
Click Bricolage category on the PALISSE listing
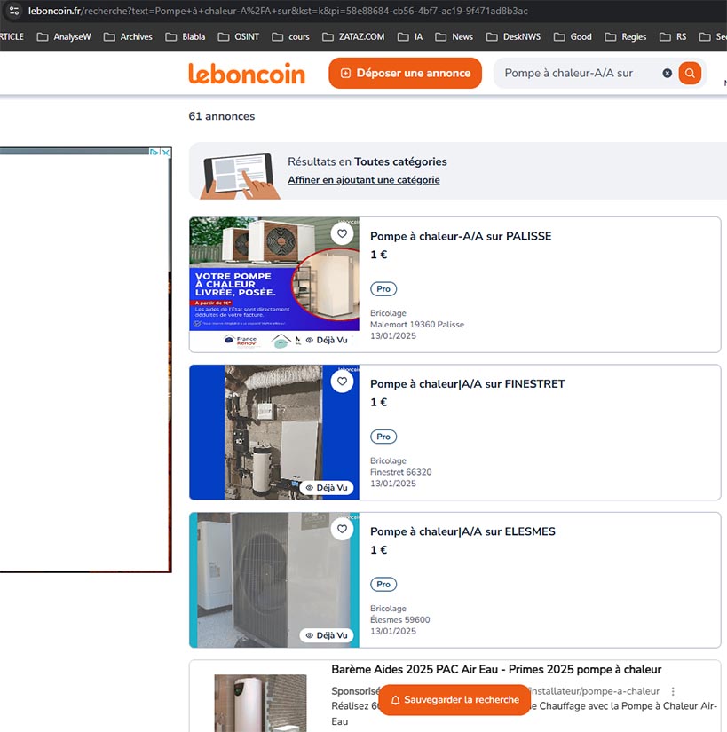pyautogui.click(x=388, y=313)
